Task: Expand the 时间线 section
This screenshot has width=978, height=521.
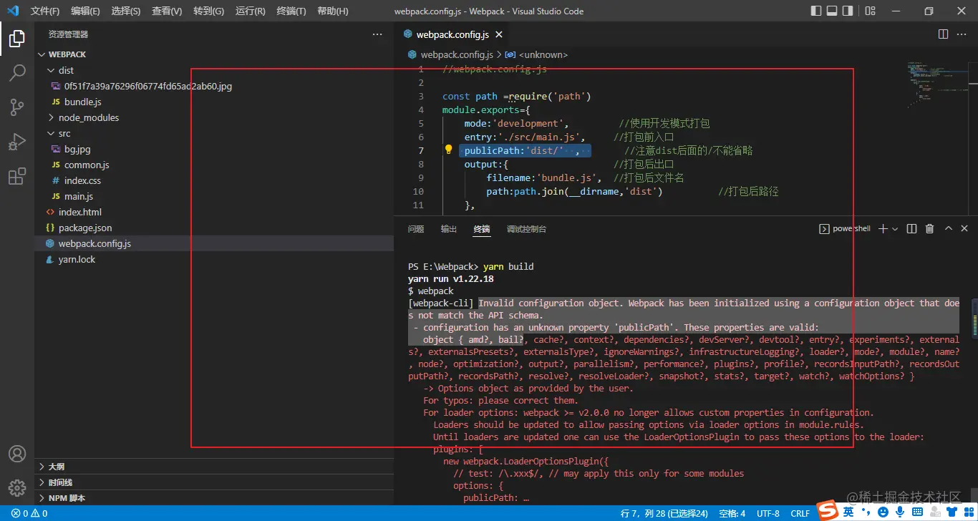Action: coord(214,482)
